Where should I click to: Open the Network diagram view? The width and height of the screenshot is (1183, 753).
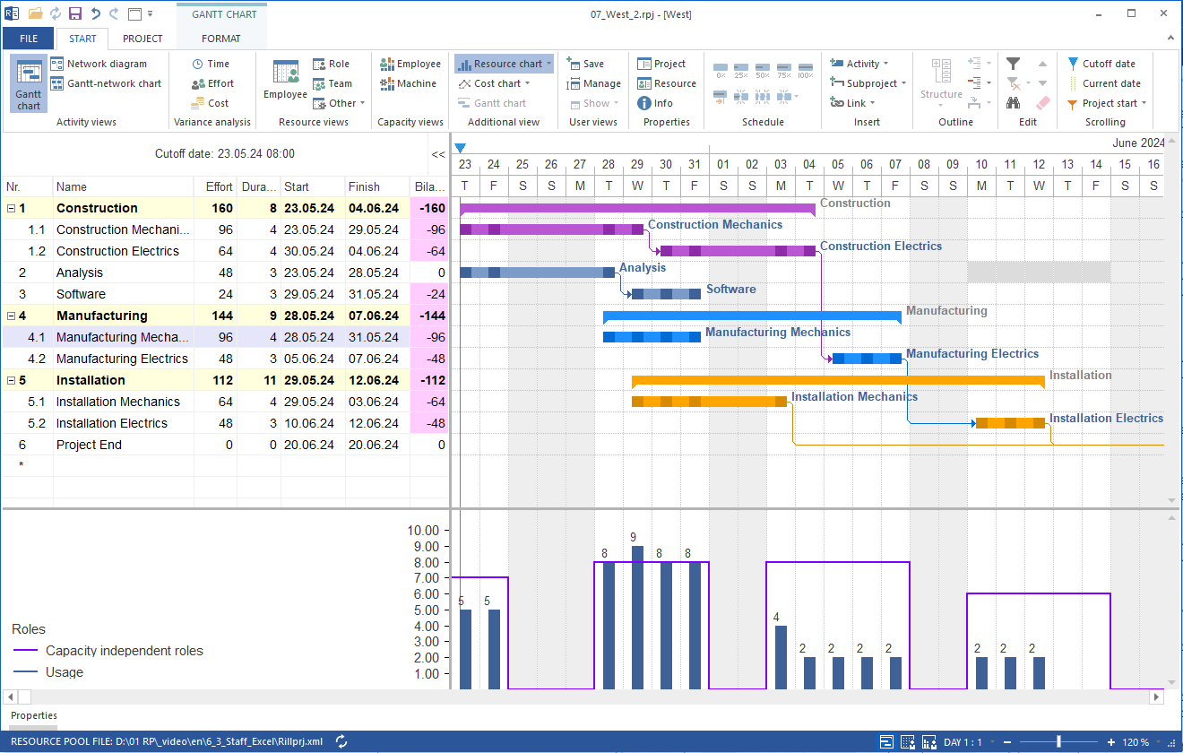[107, 63]
